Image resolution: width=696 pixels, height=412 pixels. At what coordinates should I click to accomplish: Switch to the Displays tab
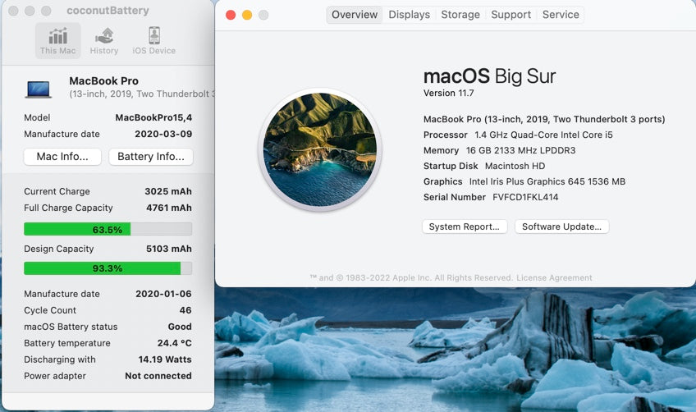(x=410, y=15)
